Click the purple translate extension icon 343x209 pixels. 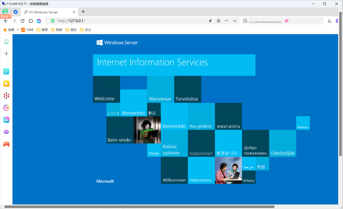point(337,21)
